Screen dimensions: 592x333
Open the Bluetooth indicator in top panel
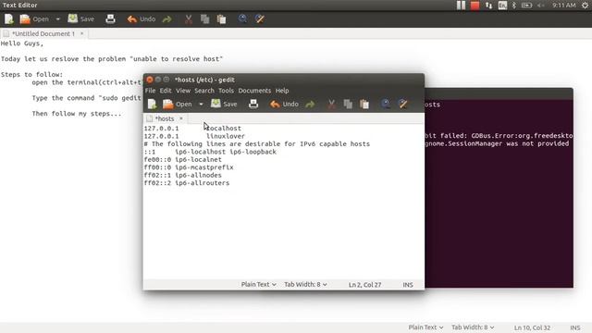coord(514,6)
